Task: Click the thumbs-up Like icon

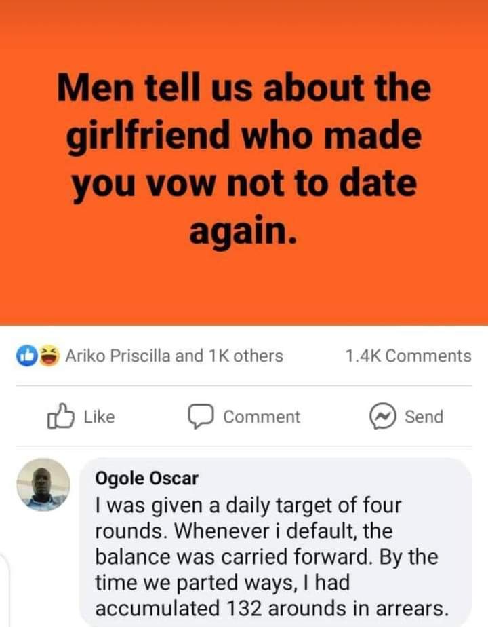Action: tap(61, 416)
